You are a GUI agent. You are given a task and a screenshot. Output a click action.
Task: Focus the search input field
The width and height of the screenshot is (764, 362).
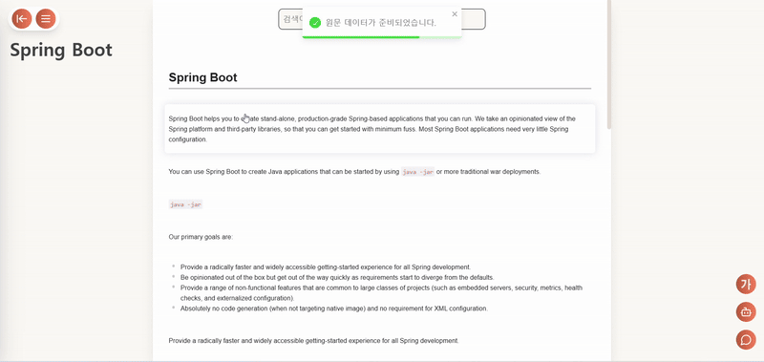point(381,19)
